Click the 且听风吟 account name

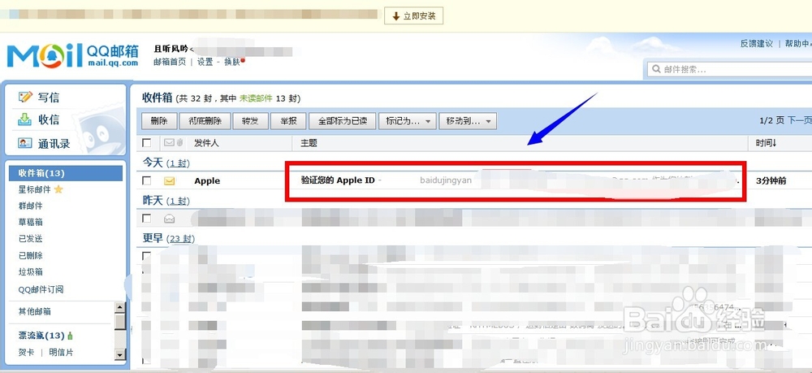171,50
